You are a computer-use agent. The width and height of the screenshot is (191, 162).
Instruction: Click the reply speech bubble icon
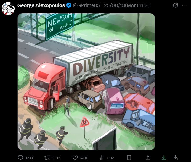point(20,158)
